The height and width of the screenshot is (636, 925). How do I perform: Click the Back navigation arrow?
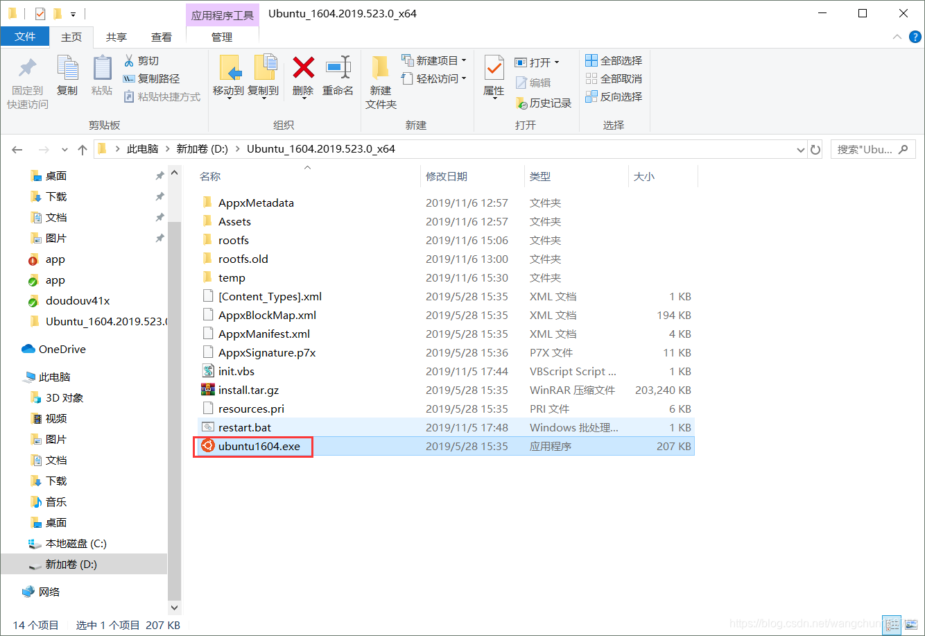(x=17, y=149)
